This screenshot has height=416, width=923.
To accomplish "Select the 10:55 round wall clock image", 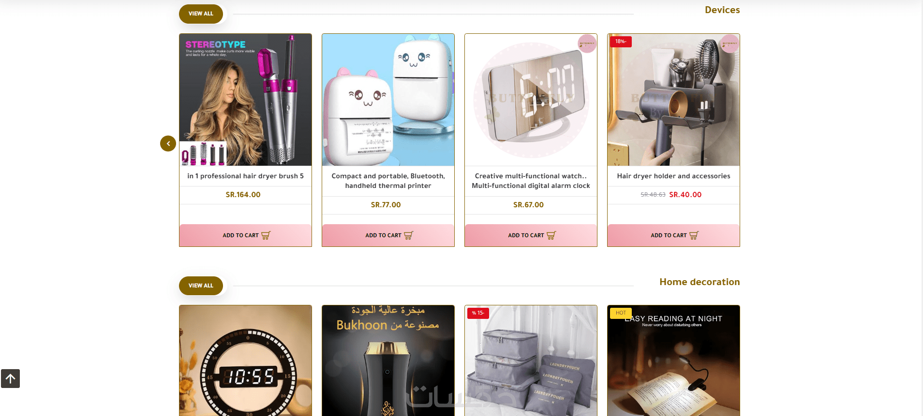I will (x=246, y=360).
